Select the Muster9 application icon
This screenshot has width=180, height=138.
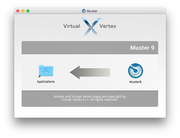[135, 71]
